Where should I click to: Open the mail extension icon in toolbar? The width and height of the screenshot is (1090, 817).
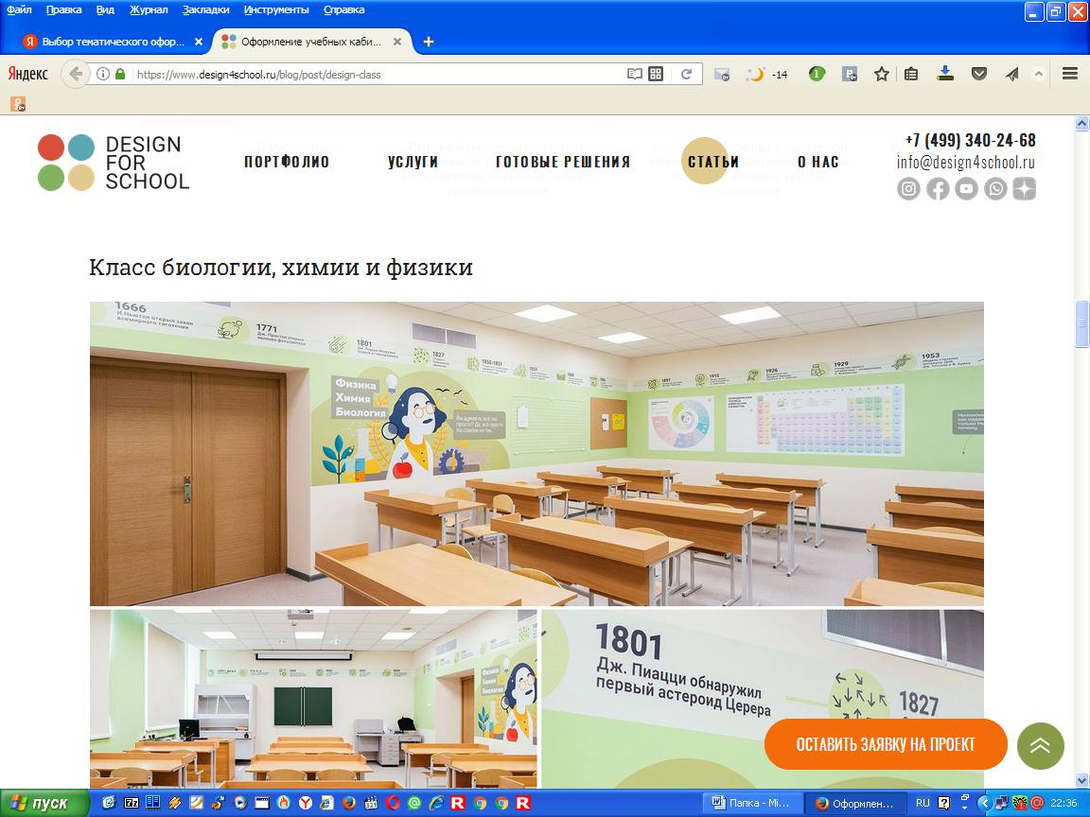click(x=722, y=75)
